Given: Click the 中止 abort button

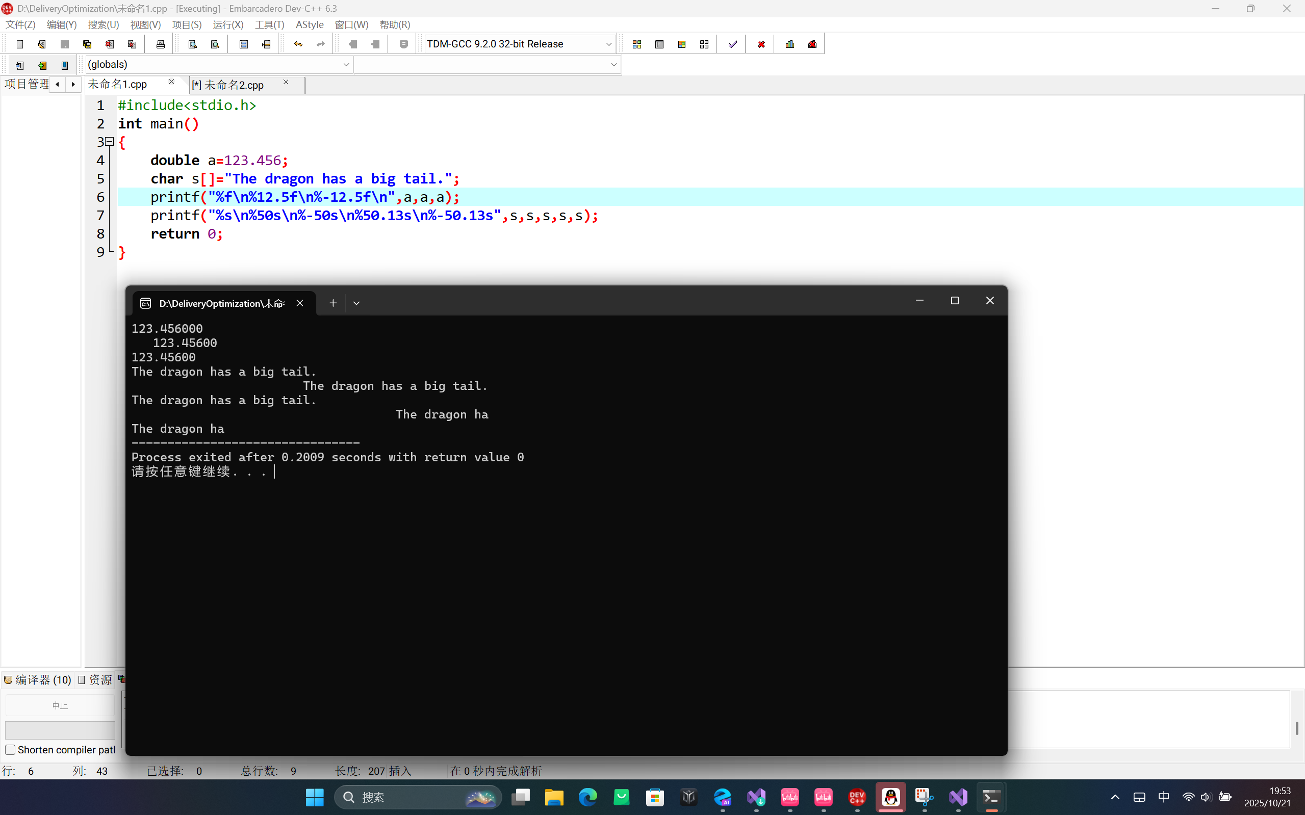Looking at the screenshot, I should click(60, 705).
